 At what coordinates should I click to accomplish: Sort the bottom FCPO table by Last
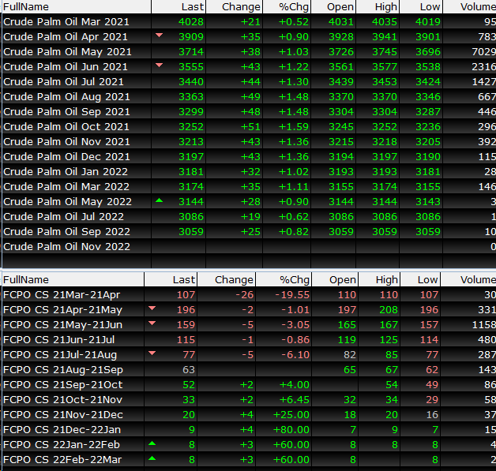[x=171, y=279]
